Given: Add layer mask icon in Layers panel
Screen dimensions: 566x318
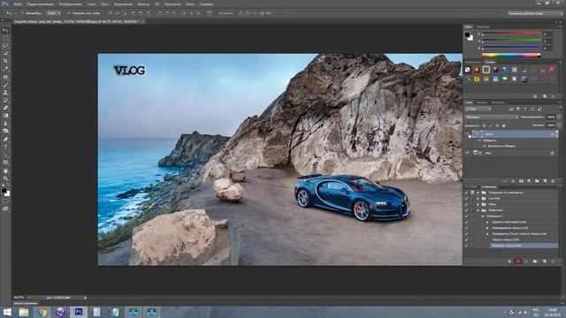Looking at the screenshot, I should (x=521, y=181).
